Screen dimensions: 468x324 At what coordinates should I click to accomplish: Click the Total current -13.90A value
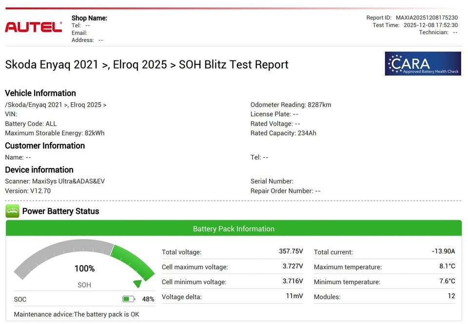pos(443,251)
